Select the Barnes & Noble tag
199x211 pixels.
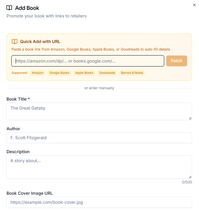(x=132, y=73)
